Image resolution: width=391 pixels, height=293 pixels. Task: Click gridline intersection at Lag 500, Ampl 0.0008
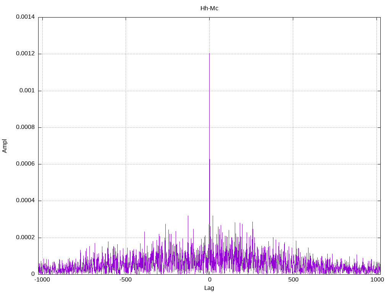pos(293,127)
